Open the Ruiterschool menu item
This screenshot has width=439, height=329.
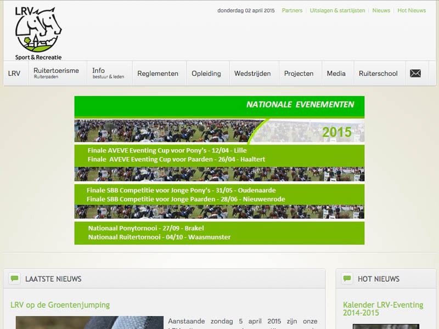pyautogui.click(x=378, y=73)
